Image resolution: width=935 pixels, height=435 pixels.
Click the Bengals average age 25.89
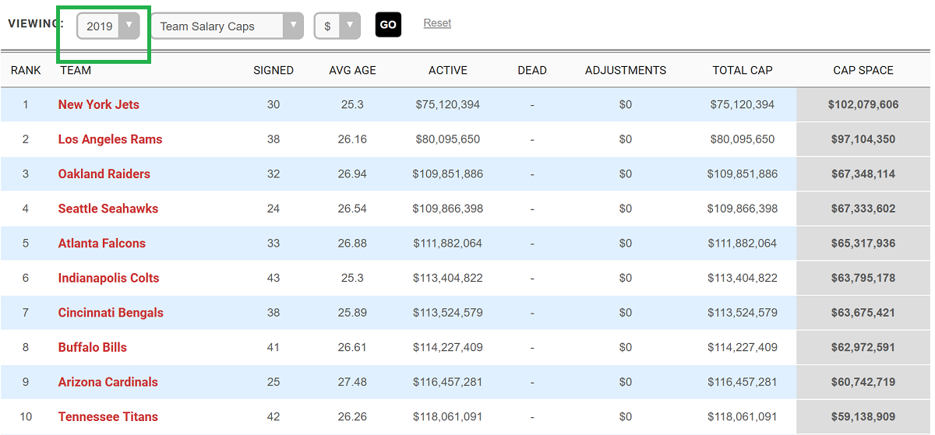pos(352,312)
